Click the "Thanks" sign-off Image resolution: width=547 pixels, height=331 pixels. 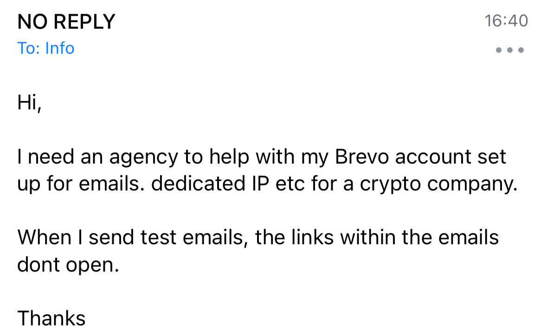tap(51, 318)
